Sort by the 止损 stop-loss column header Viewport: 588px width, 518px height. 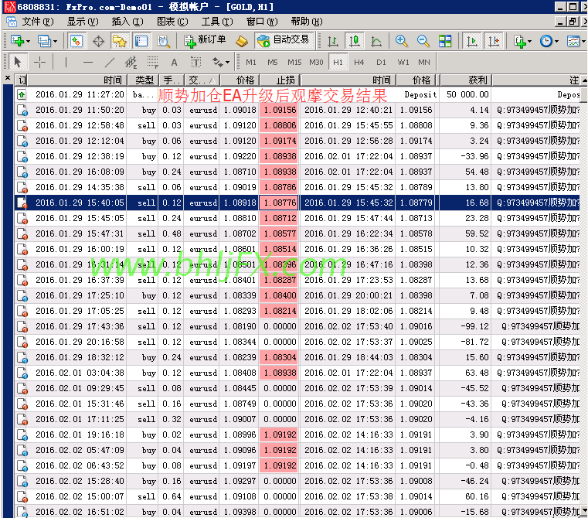click(280, 80)
